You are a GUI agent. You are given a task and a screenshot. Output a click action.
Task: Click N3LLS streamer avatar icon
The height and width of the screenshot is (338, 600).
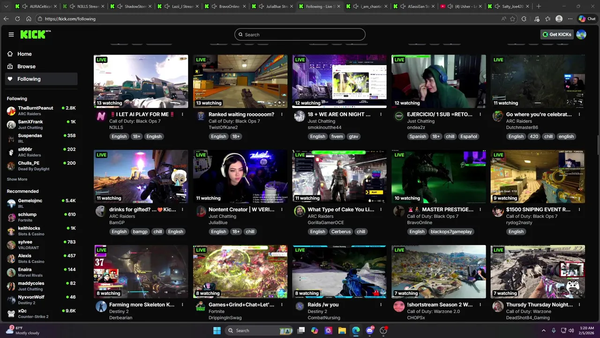click(x=101, y=116)
